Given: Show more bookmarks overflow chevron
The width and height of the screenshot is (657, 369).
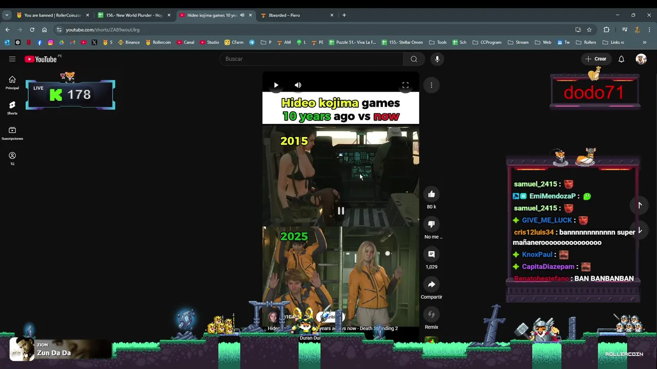Looking at the screenshot, I should 644,43.
